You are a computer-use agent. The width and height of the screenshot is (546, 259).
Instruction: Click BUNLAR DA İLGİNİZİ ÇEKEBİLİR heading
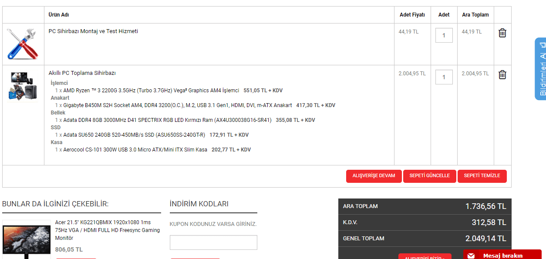pyautogui.click(x=55, y=204)
